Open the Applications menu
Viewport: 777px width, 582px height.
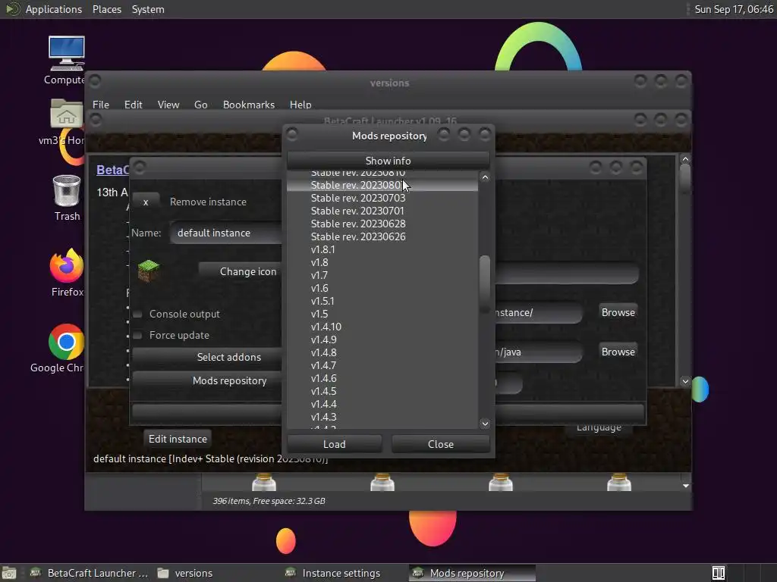pos(54,9)
